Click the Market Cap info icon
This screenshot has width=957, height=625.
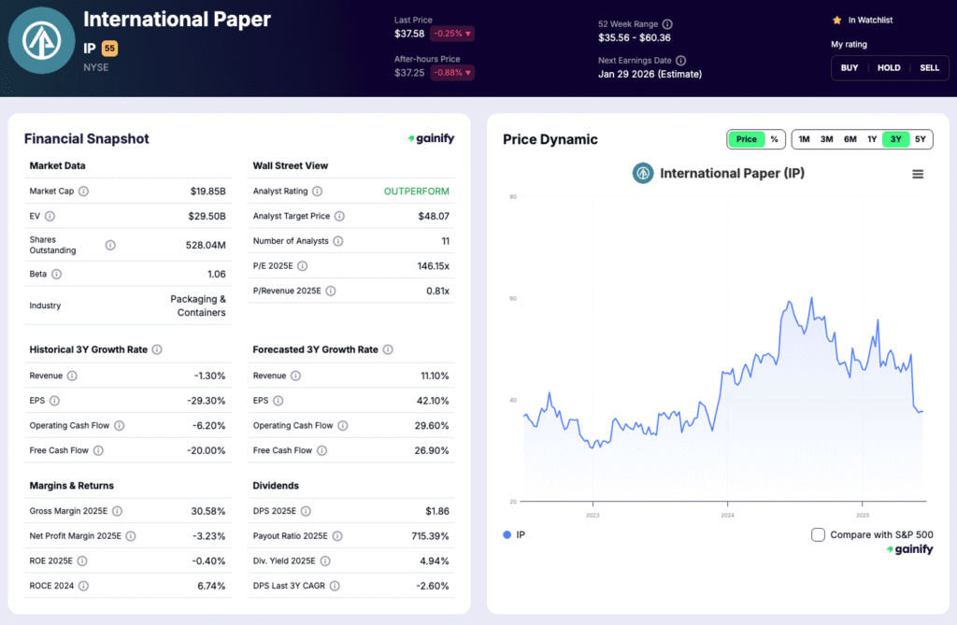[85, 191]
